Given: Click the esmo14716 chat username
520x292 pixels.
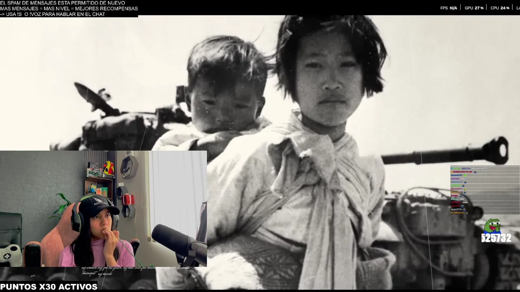Looking at the screenshot, I should pos(456,209).
